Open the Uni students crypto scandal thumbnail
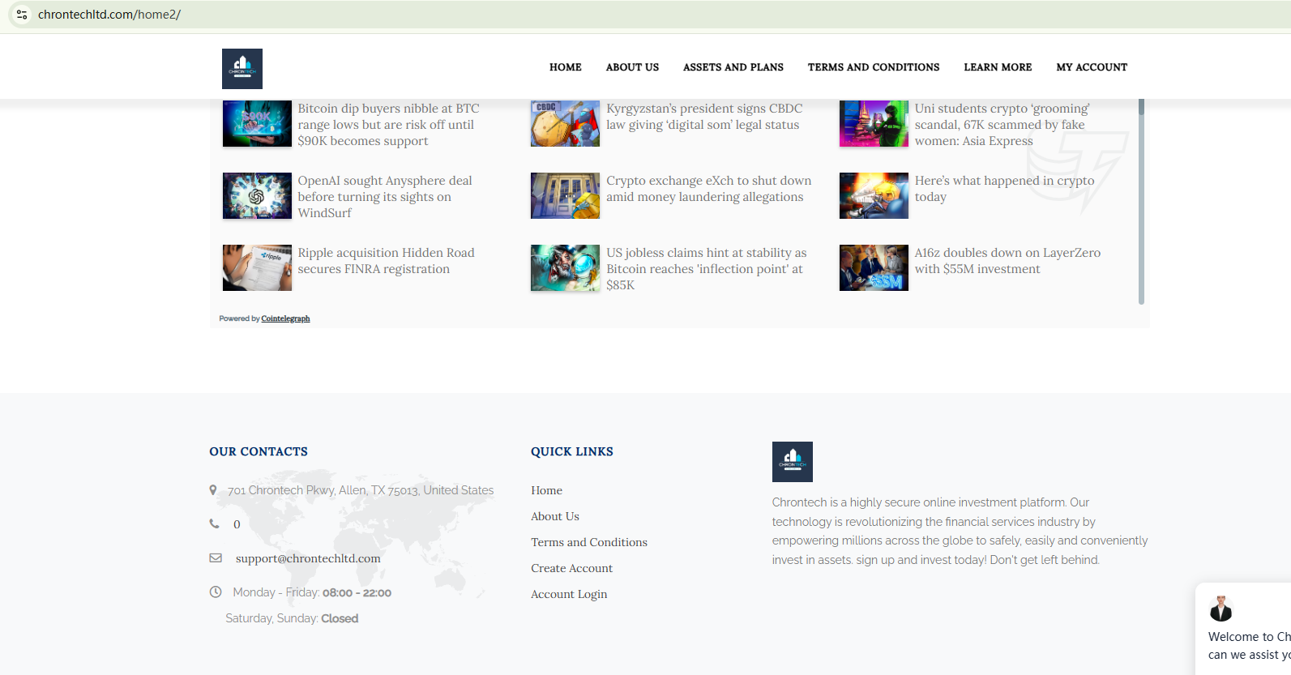The image size is (1291, 675). (x=874, y=123)
